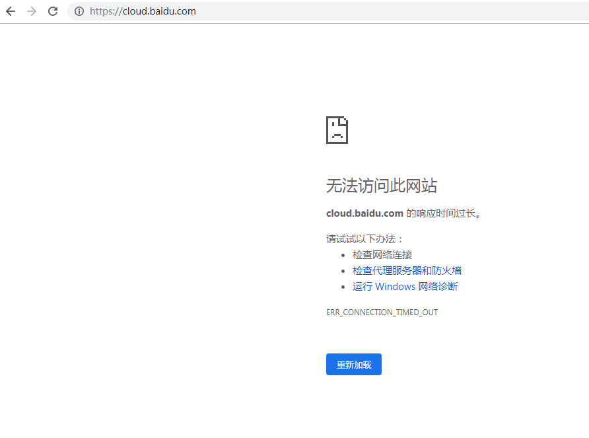This screenshot has width=589, height=438.
Task: Focus the address bar showing cloud.baidu.com
Action: coord(328,11)
